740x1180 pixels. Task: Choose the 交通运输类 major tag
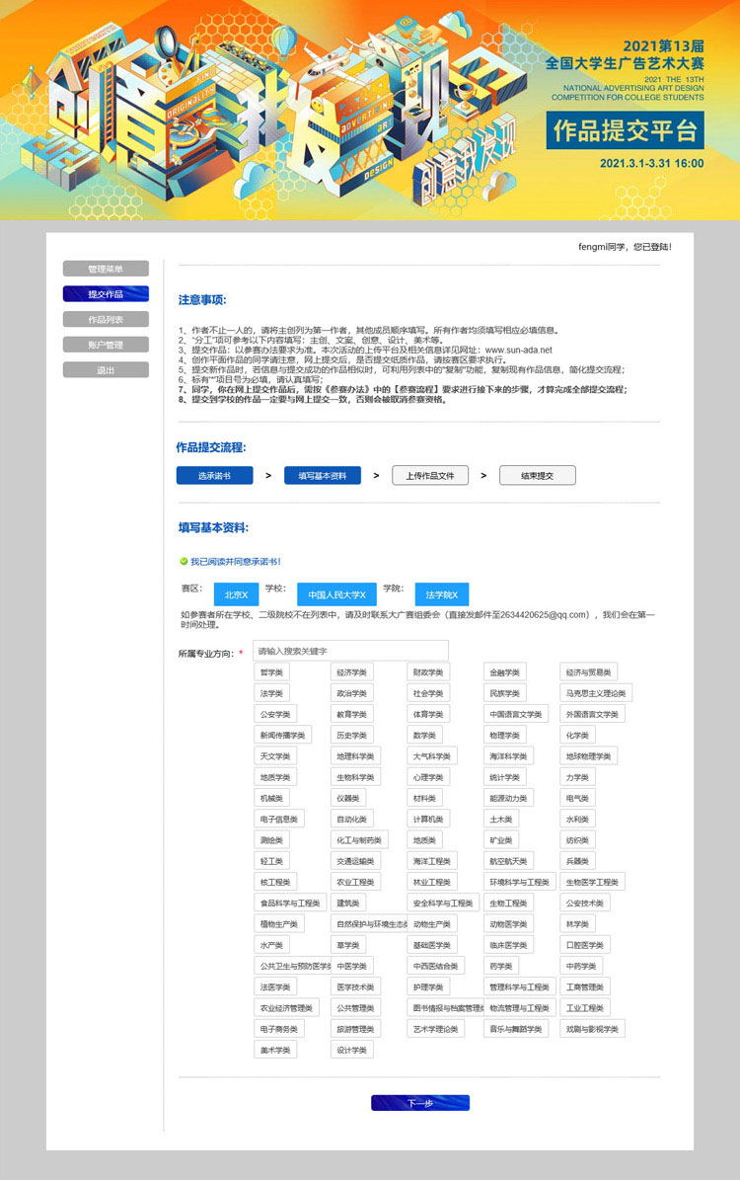[x=356, y=862]
